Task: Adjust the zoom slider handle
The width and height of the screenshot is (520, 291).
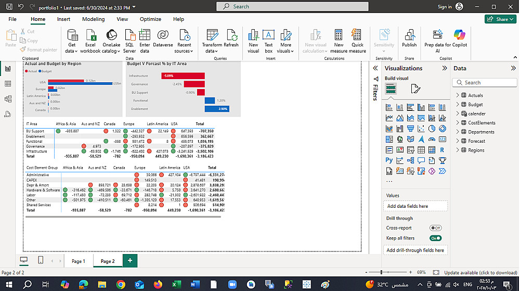Action: 381,272
